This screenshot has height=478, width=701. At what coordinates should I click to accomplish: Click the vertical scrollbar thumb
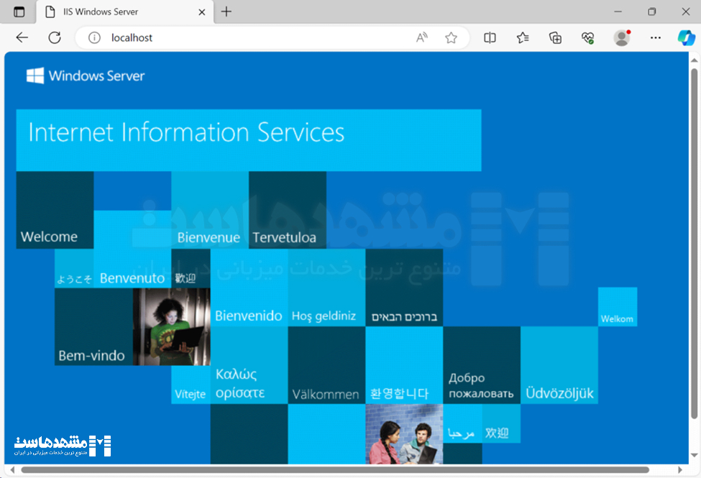tap(694, 244)
